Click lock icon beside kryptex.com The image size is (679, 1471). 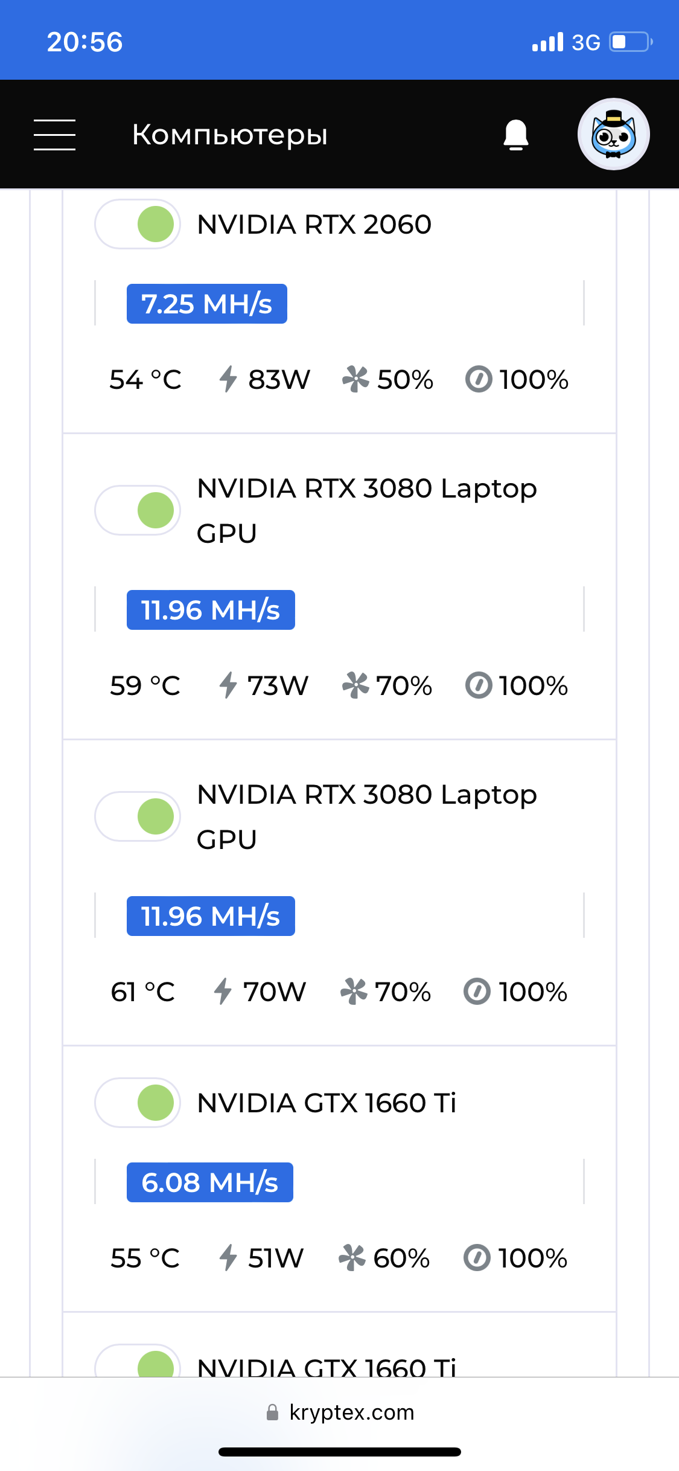[x=273, y=1412]
